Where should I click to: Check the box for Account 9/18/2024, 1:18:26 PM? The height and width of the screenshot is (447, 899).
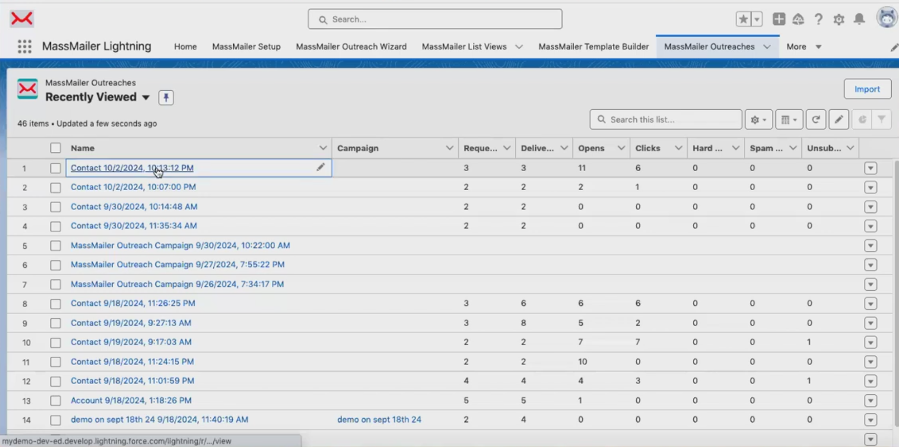pos(56,400)
